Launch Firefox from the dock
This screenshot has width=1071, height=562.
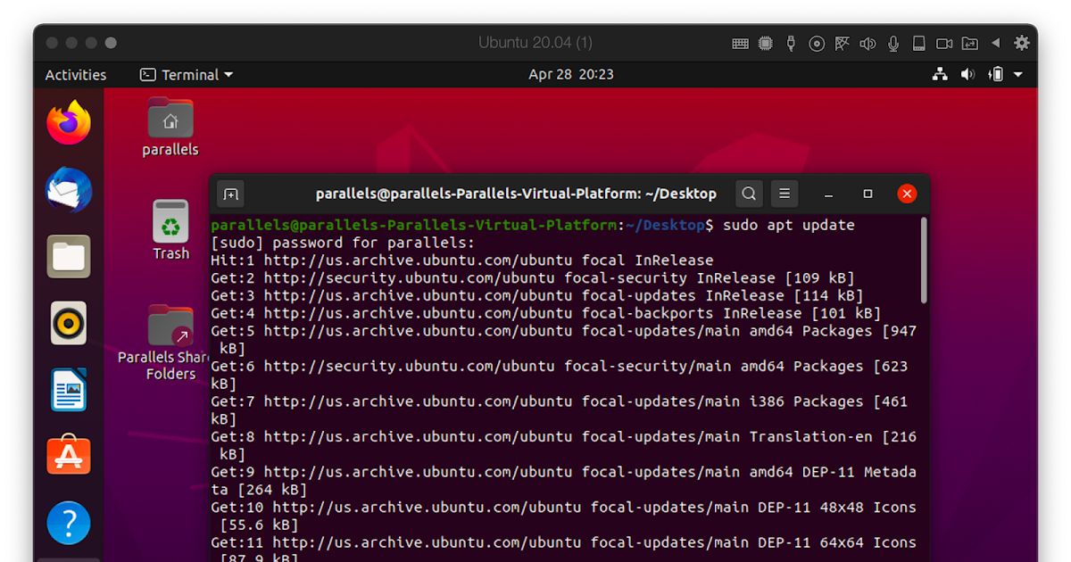click(x=69, y=122)
